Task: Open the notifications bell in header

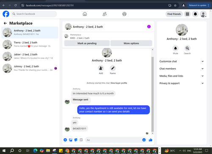Action: (195, 14)
